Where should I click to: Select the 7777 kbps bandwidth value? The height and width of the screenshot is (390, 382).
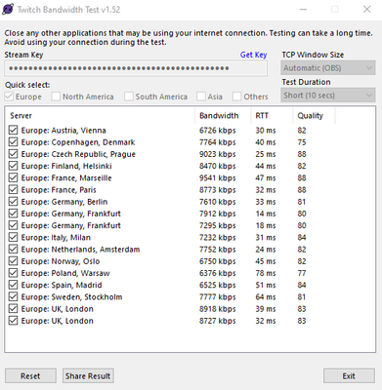[x=218, y=297]
